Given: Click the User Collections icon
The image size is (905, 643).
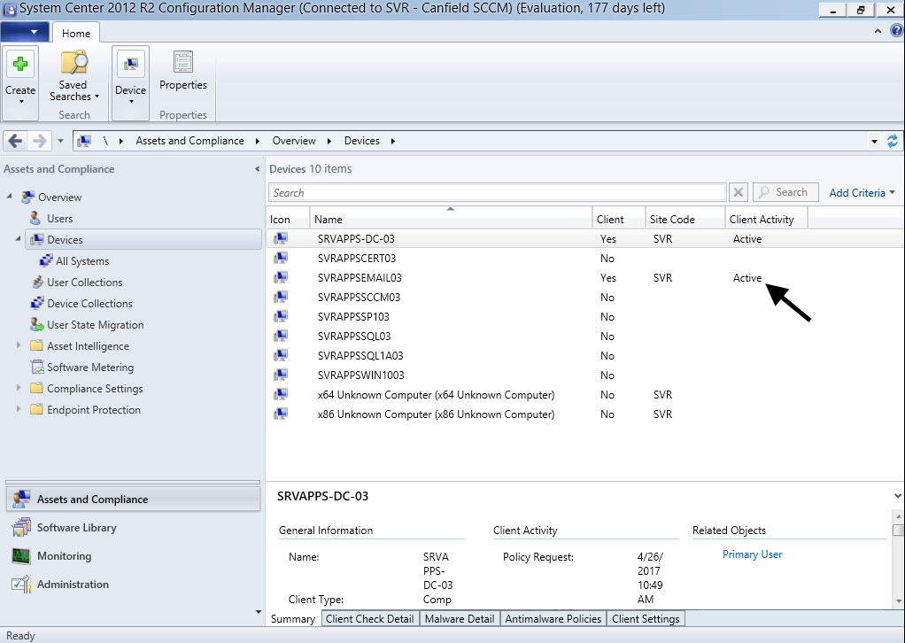Looking at the screenshot, I should (37, 283).
